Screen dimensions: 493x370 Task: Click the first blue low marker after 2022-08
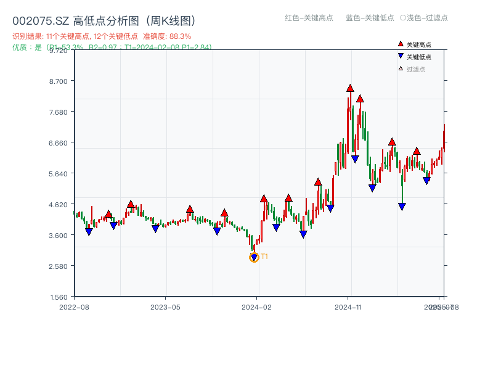click(89, 232)
